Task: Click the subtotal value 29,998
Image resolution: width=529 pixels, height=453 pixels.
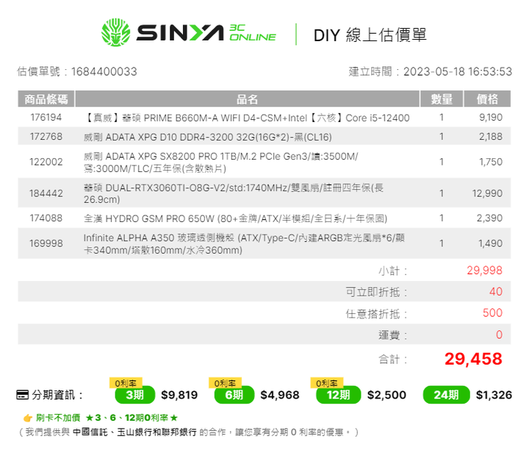Action: (x=484, y=271)
